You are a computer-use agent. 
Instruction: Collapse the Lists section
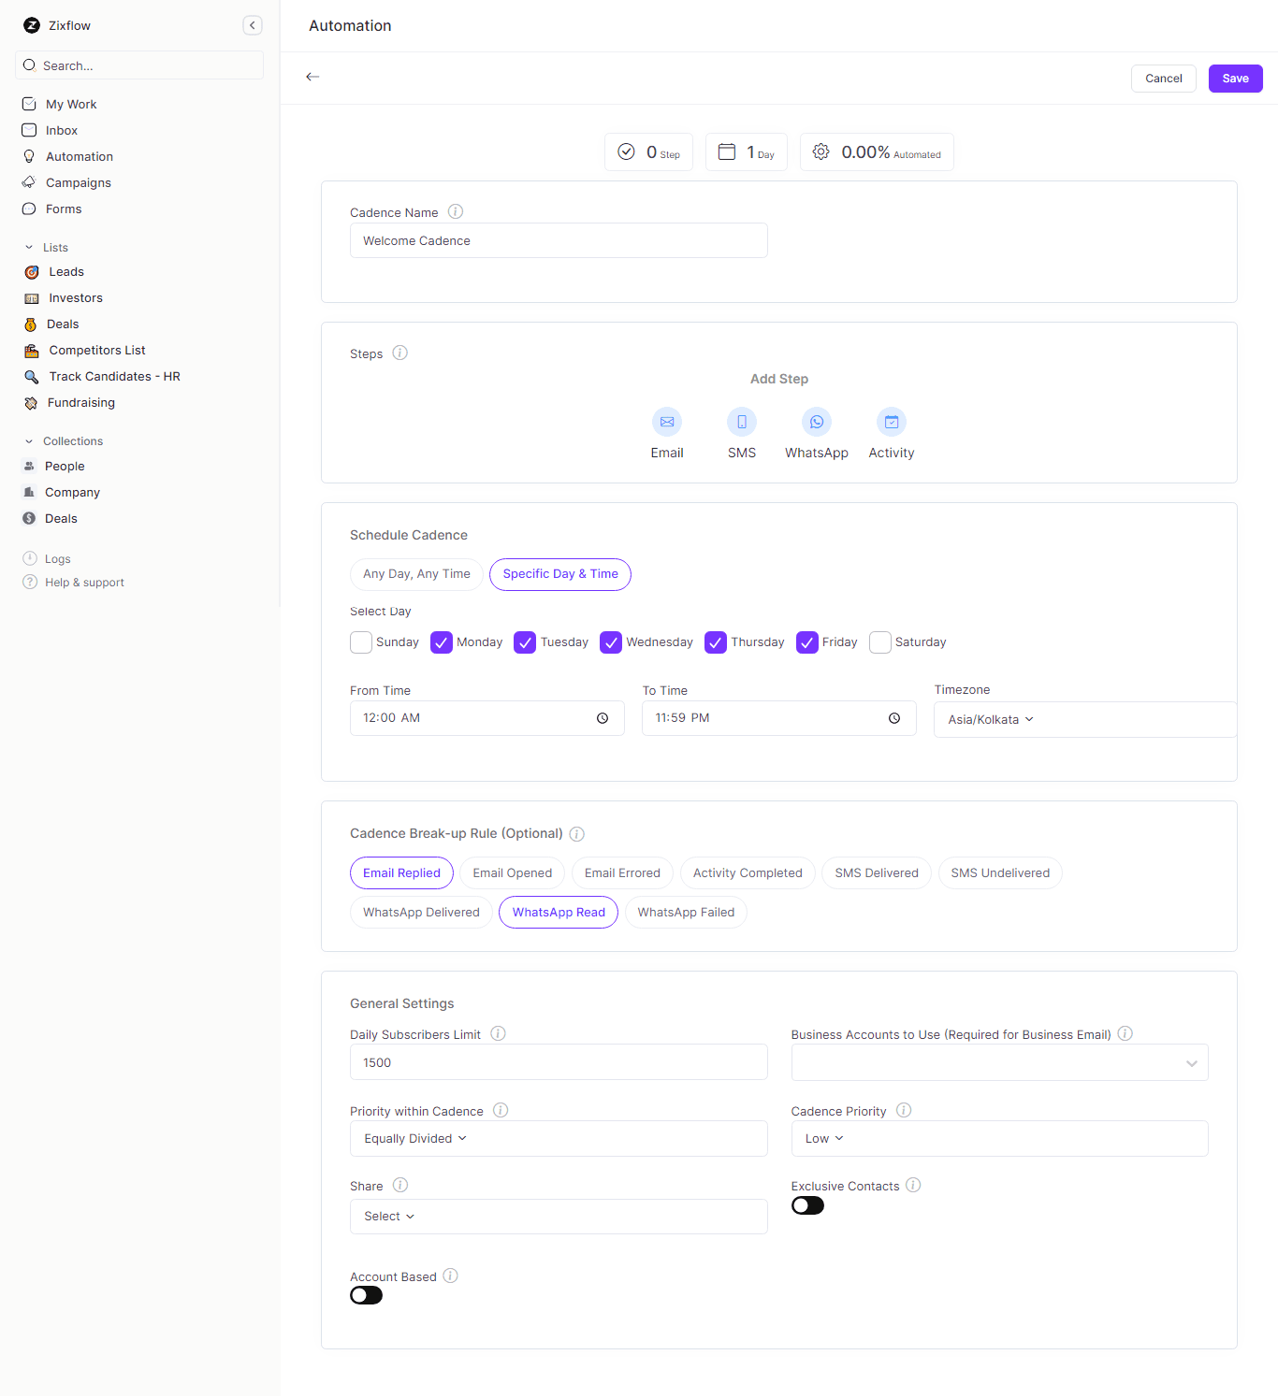[x=27, y=247]
